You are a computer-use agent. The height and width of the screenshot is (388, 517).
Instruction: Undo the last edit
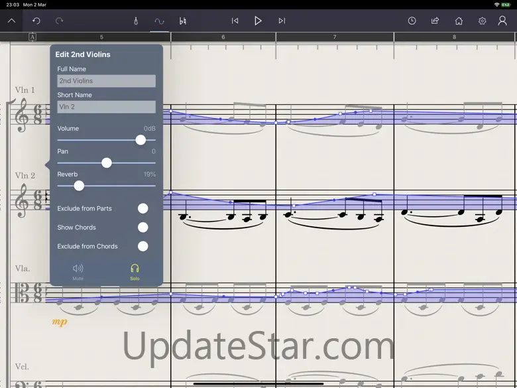[36, 21]
